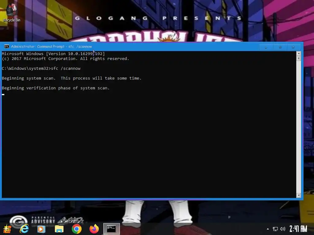Maximize the Command Prompt window
The image size is (314, 235).
click(280, 47)
